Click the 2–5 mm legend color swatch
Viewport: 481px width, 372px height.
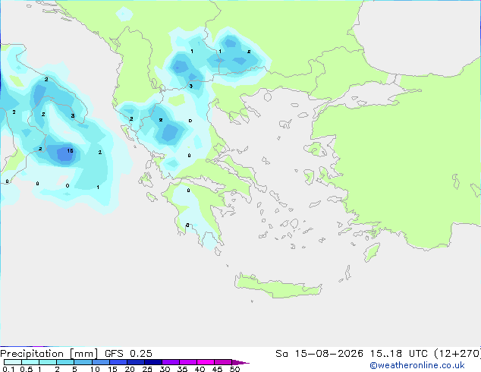65,362
